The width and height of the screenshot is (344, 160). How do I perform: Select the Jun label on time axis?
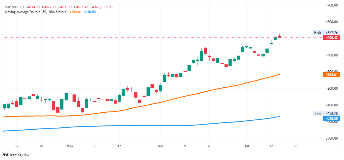pyautogui.click(x=160, y=146)
